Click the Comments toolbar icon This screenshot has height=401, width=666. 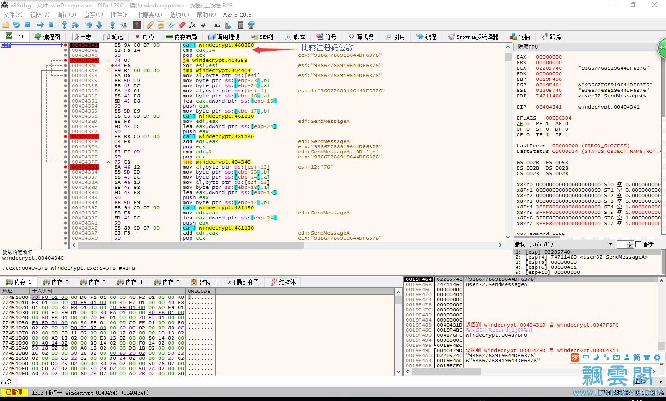pyautogui.click(x=161, y=25)
